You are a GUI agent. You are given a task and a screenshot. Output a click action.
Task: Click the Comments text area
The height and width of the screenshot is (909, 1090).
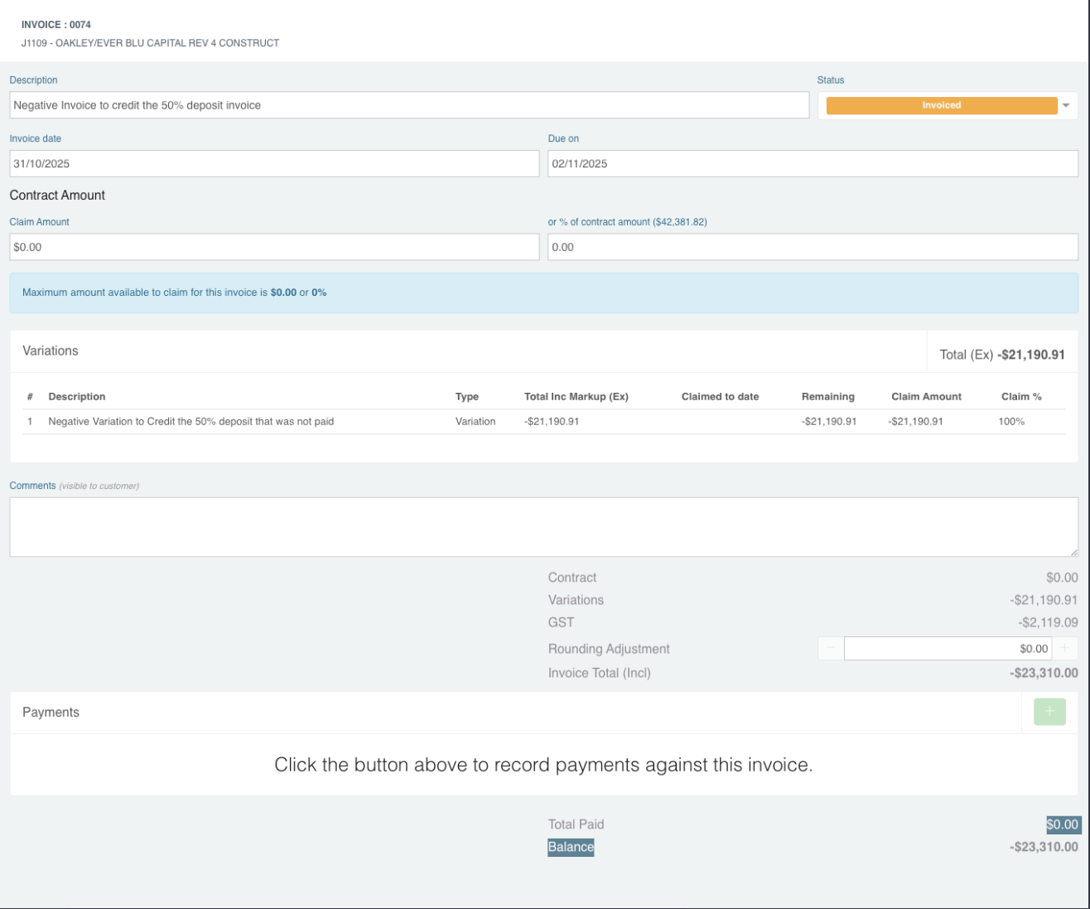[x=543, y=526]
